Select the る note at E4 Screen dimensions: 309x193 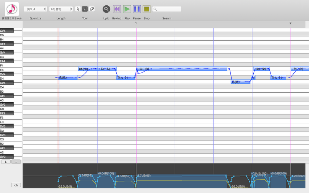[107, 69]
